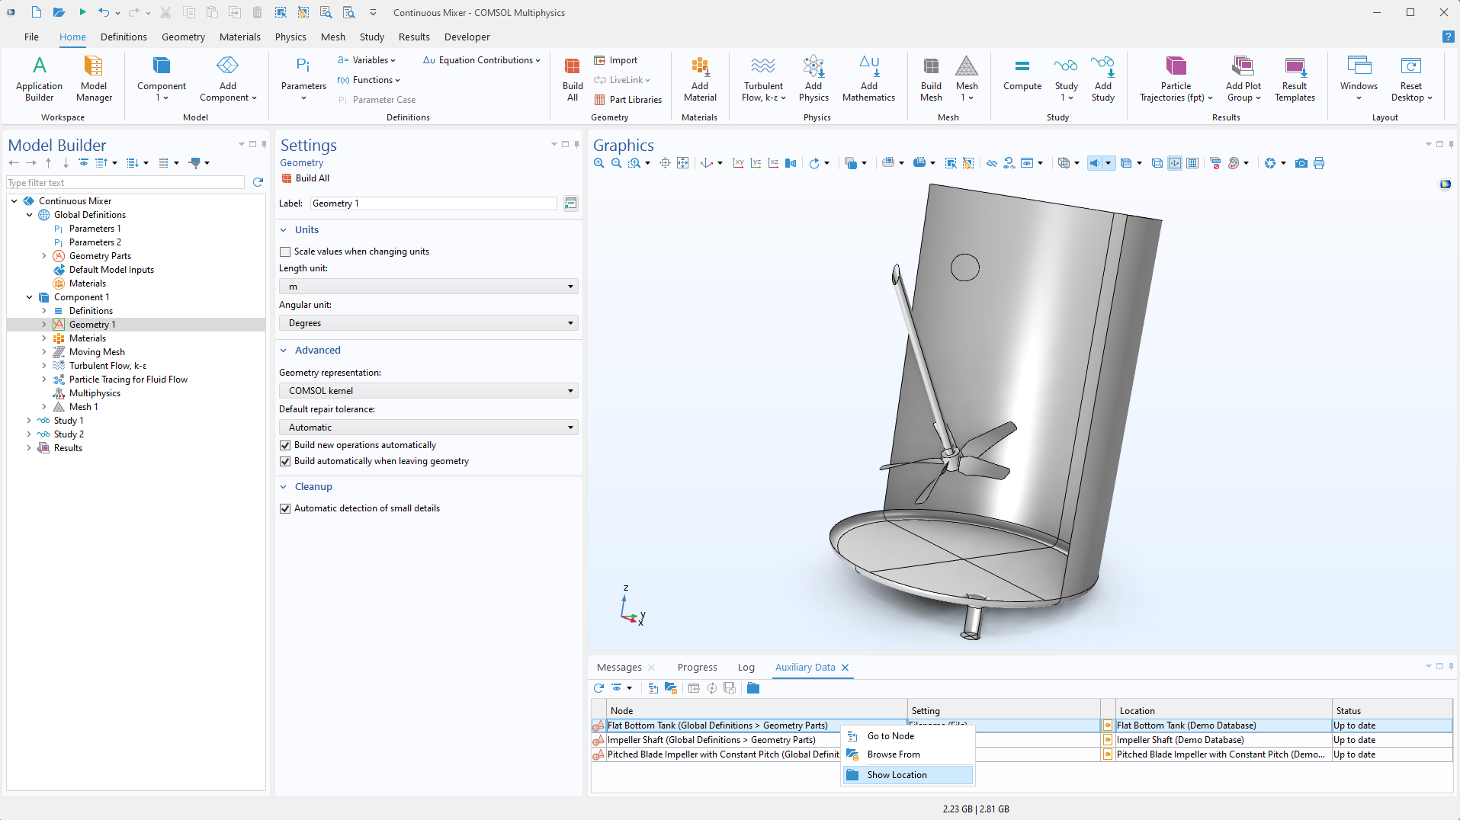Screen dimensions: 1460x820
Task: Click Zoom In in Graphics toolbar
Action: point(599,163)
